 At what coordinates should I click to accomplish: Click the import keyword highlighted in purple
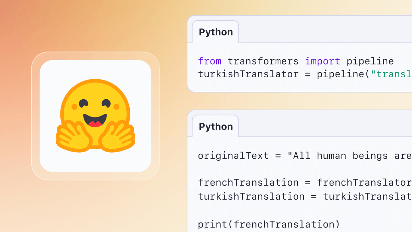tap(322, 61)
